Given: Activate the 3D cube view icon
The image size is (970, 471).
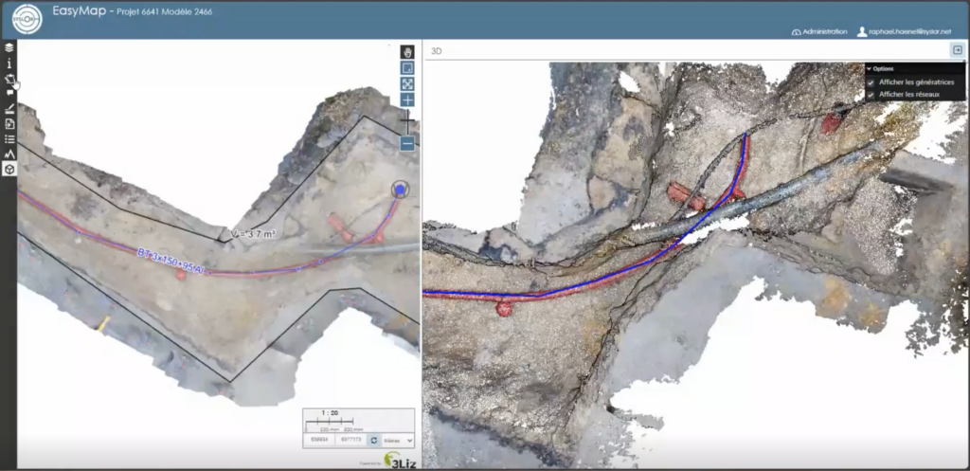Looking at the screenshot, I should [9, 169].
